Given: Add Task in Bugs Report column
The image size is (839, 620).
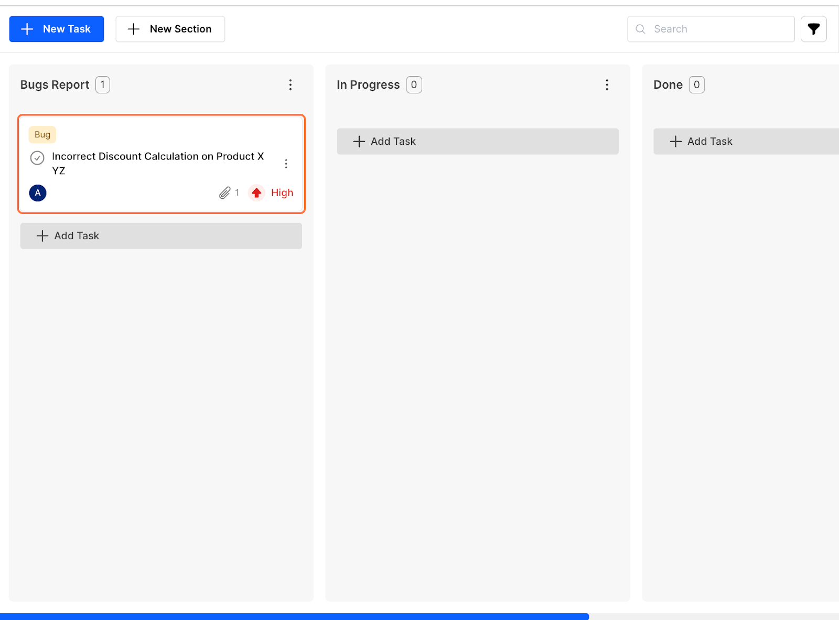Looking at the screenshot, I should [161, 236].
